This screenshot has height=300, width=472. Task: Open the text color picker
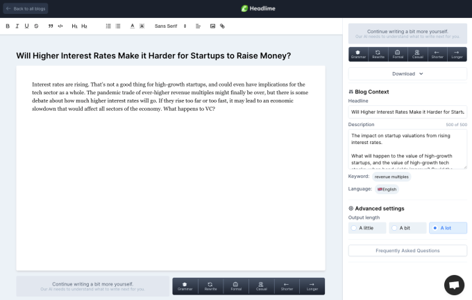pos(133,26)
